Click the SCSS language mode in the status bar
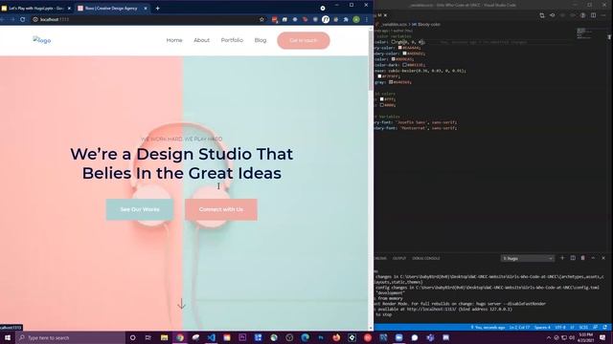Image resolution: width=613 pixels, height=344 pixels. pyautogui.click(x=583, y=327)
